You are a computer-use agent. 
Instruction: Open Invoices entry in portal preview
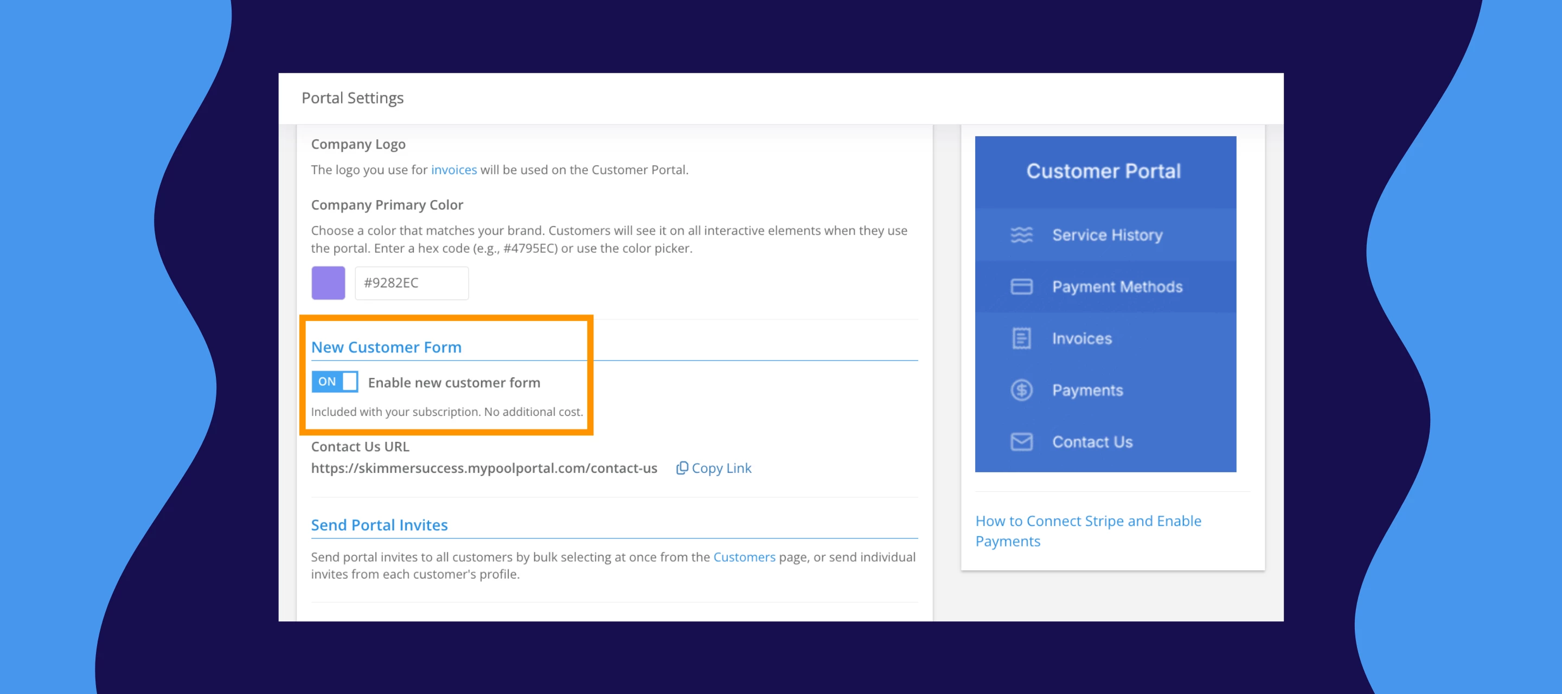(x=1081, y=339)
